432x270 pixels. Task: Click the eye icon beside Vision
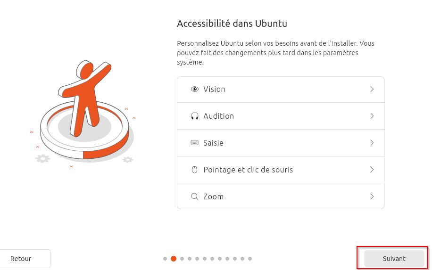pyautogui.click(x=194, y=89)
